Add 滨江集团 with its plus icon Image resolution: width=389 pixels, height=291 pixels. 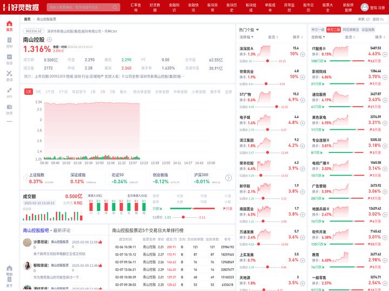(x=303, y=145)
